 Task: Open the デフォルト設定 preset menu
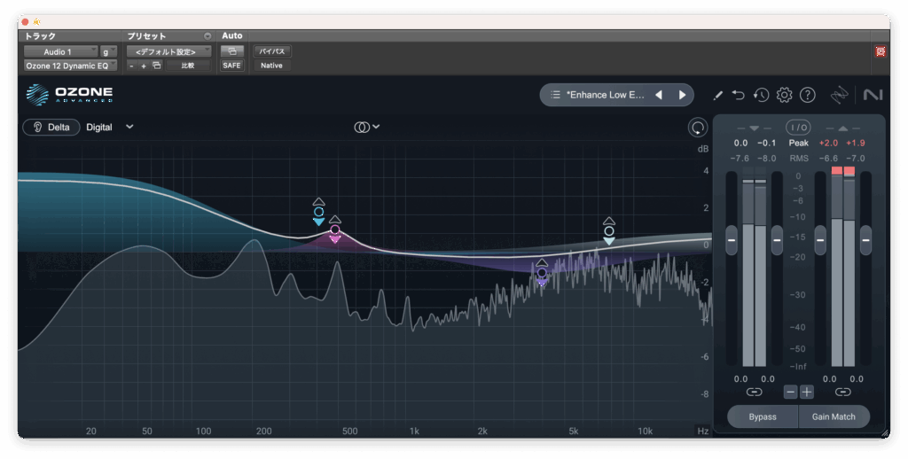[x=168, y=52]
